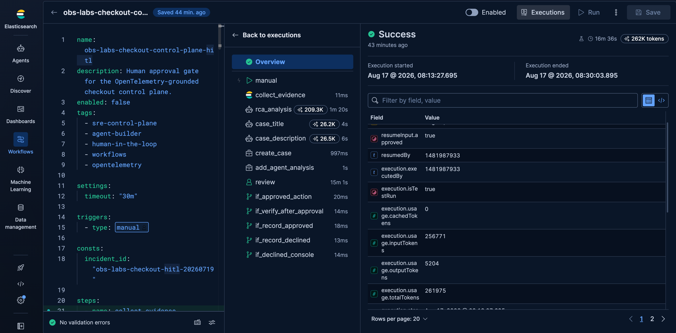Click the 209.3K token badge
Image resolution: width=676 pixels, height=333 pixels.
click(310, 110)
